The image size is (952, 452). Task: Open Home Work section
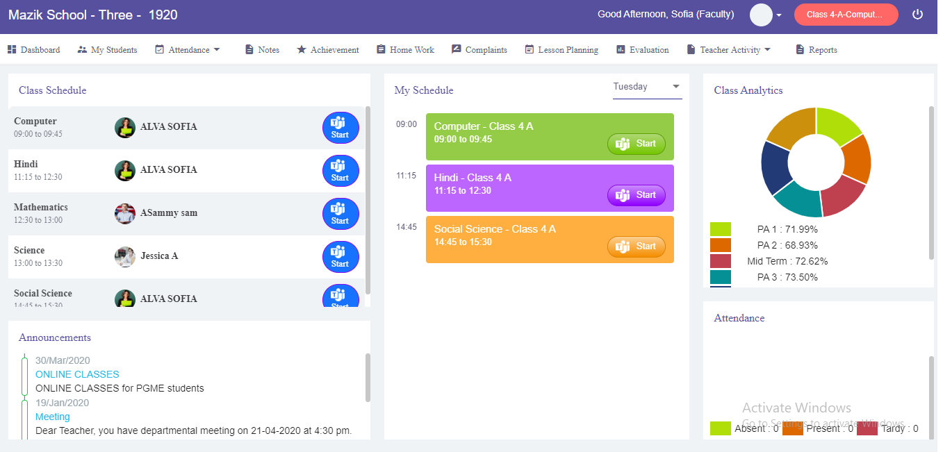405,49
